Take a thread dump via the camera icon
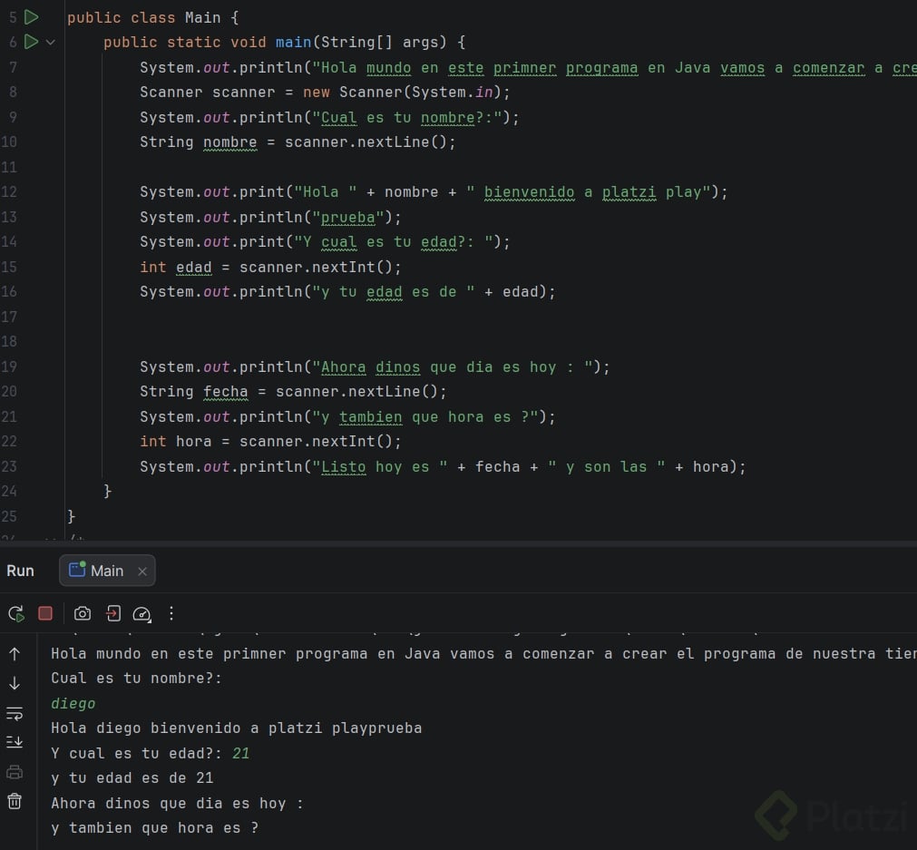The width and height of the screenshot is (917, 850). tap(83, 613)
